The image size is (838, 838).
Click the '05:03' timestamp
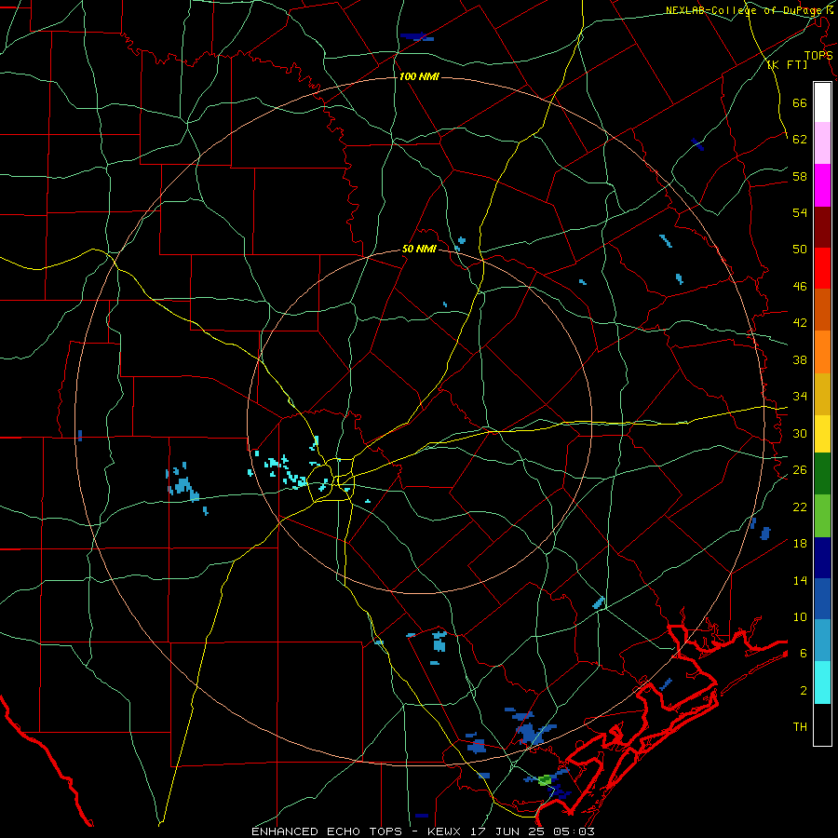tap(573, 831)
